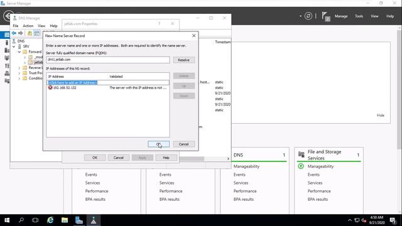This screenshot has height=226, width=402.
Task: Close the New Name Server Record dialog
Action: pos(194,36)
